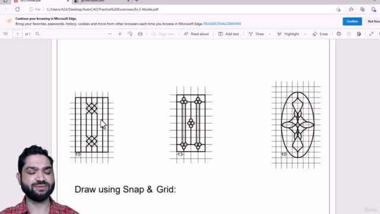Click the Save as icon
The width and height of the screenshot is (380, 214).
[359, 34]
